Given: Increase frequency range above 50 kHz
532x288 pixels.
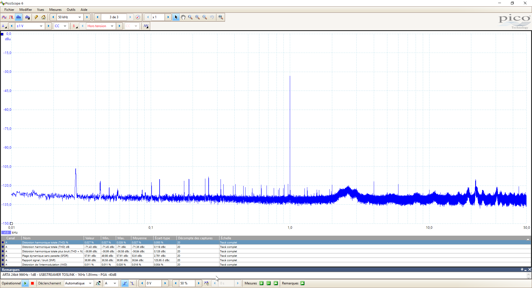Looking at the screenshot, I should pyautogui.click(x=87, y=17).
